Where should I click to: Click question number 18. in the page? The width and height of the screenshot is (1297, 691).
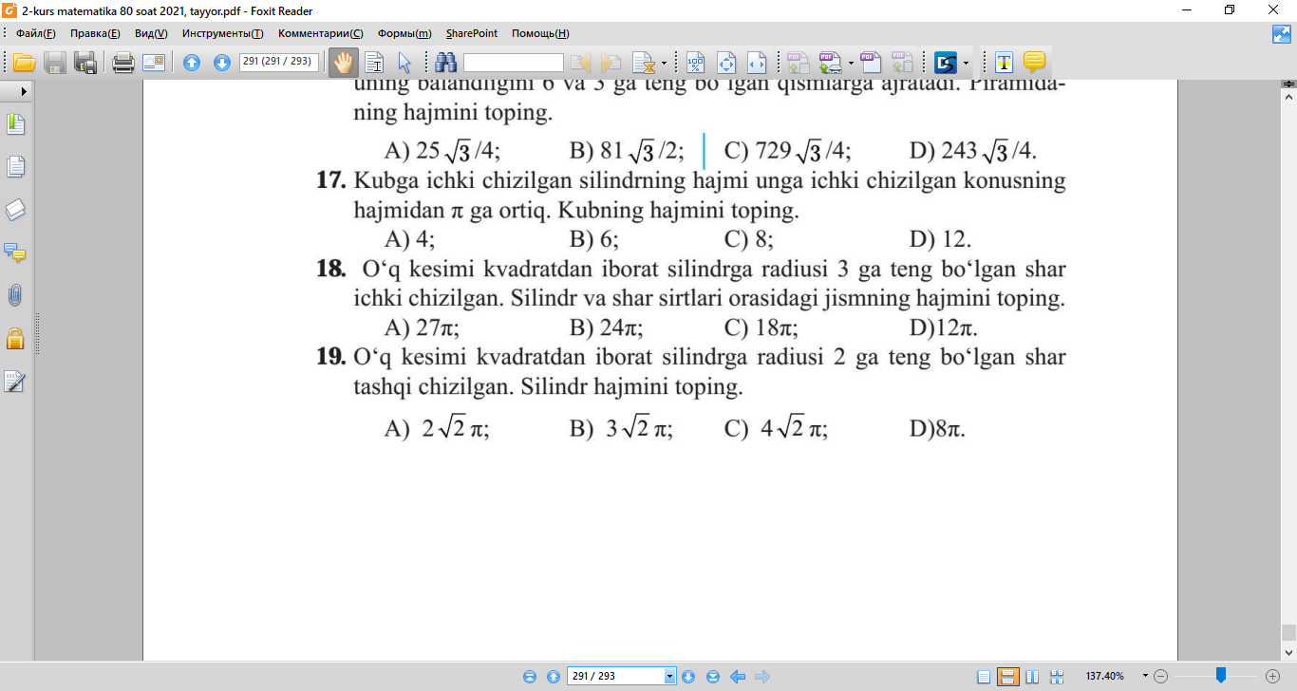[329, 270]
